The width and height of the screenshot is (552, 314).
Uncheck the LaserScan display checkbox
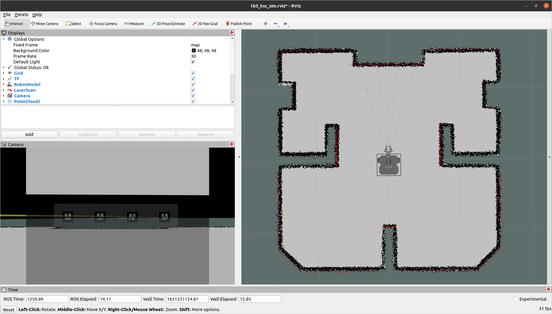tap(193, 90)
